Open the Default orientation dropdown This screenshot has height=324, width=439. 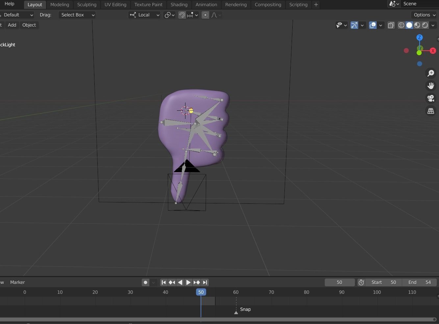pyautogui.click(x=17, y=15)
